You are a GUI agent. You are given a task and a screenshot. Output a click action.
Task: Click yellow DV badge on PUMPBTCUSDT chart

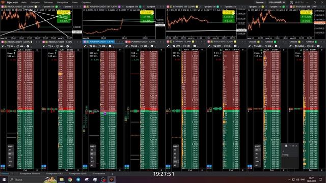coord(147,13)
